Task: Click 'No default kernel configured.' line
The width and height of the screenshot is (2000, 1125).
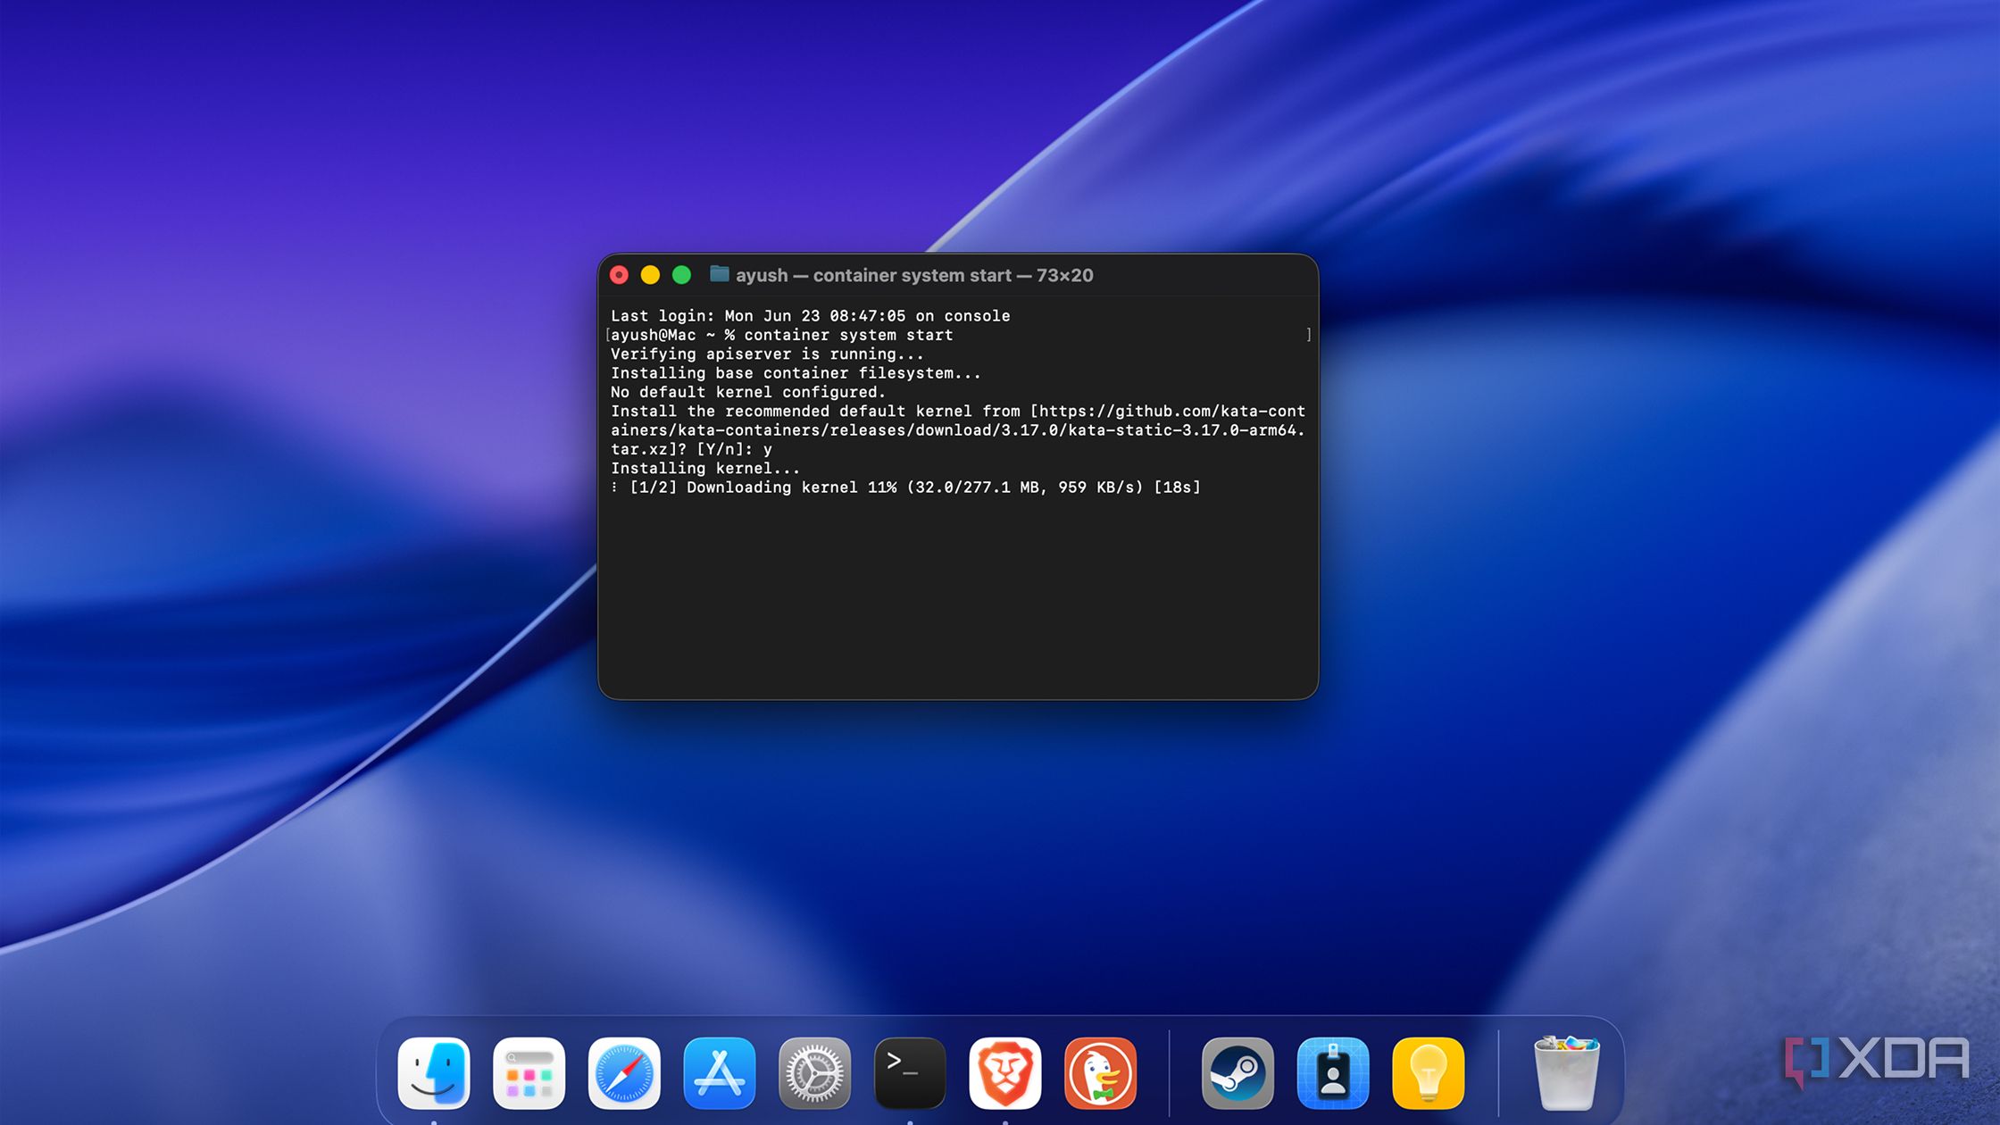Action: coord(748,392)
